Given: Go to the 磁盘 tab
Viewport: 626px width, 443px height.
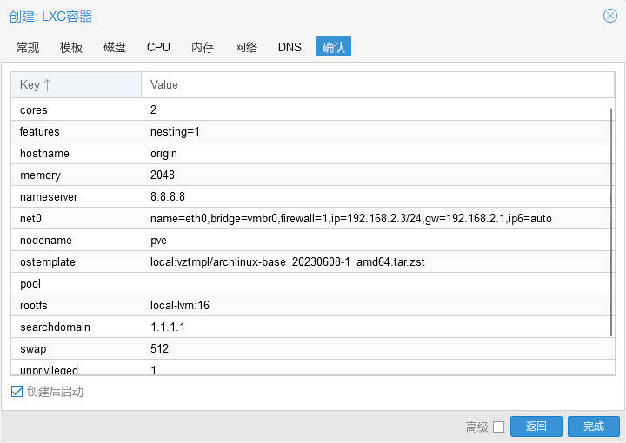Looking at the screenshot, I should pos(115,47).
